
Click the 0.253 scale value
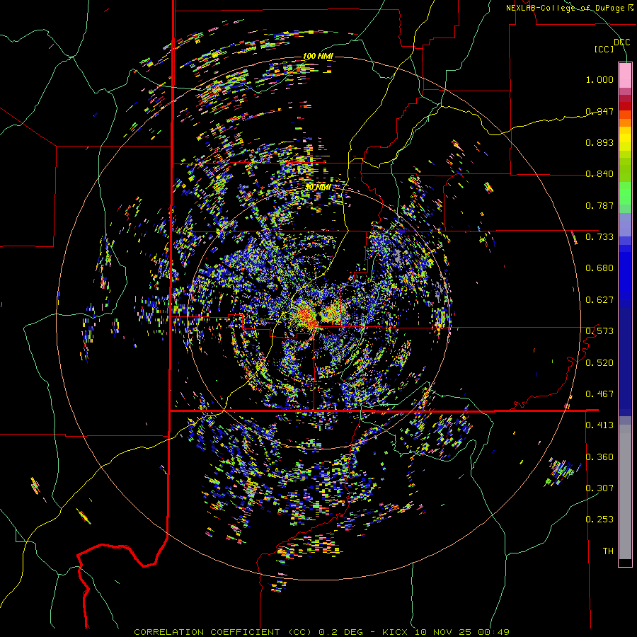pyautogui.click(x=599, y=520)
